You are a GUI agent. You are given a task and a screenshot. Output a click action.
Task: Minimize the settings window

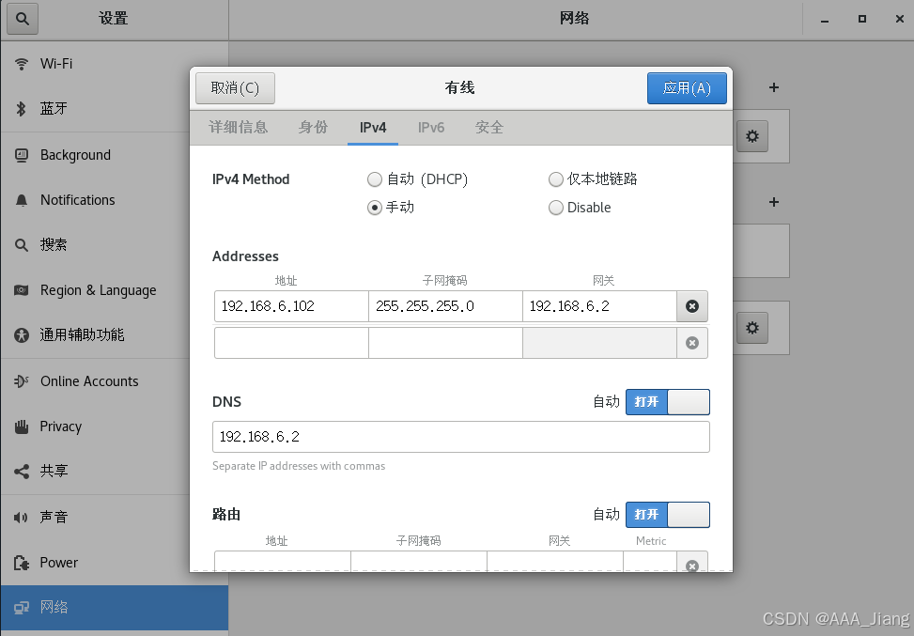pyautogui.click(x=825, y=19)
